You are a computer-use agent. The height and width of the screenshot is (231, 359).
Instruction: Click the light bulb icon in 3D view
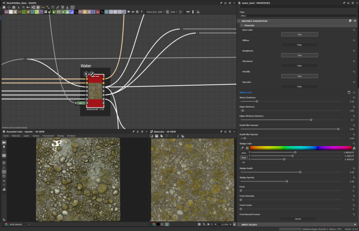[4, 147]
